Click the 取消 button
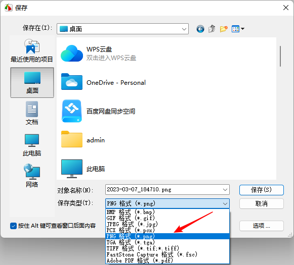Image resolution: width=294 pixels, height=265 pixels. 262,203
